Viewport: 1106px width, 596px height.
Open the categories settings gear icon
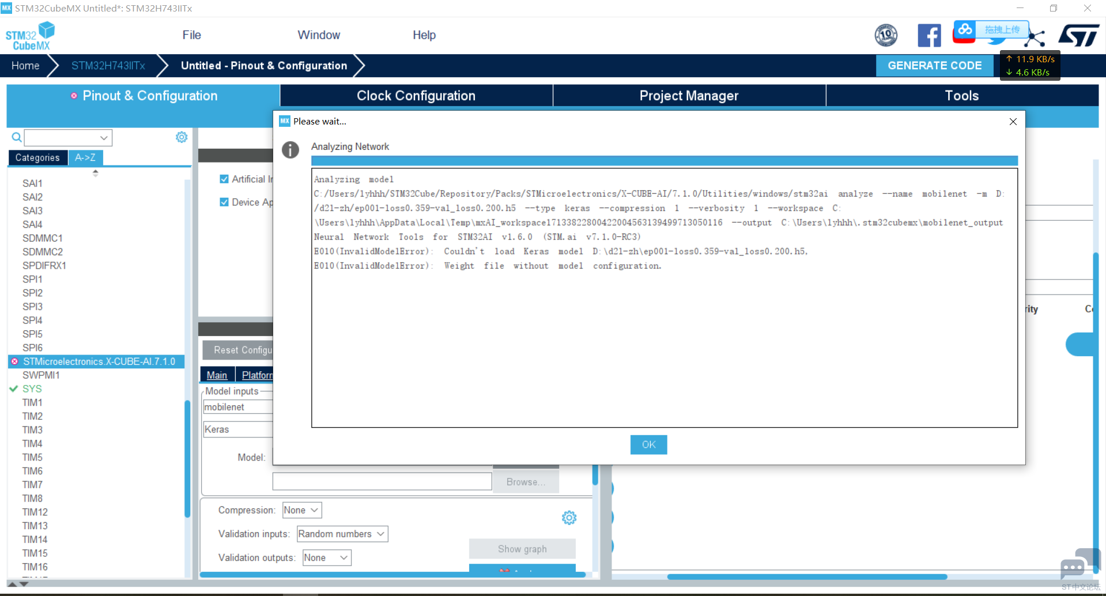pos(182,137)
